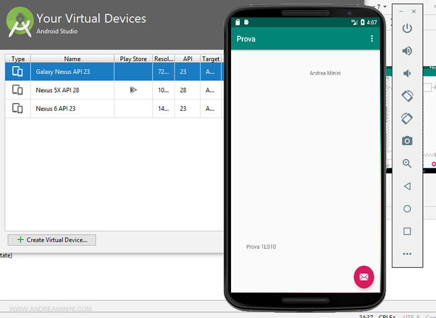Viewport: 436px width, 318px height.
Task: Click Create Virtual Device button
Action: point(52,240)
